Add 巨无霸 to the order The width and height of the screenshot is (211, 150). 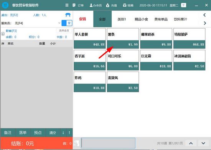tap(156, 60)
